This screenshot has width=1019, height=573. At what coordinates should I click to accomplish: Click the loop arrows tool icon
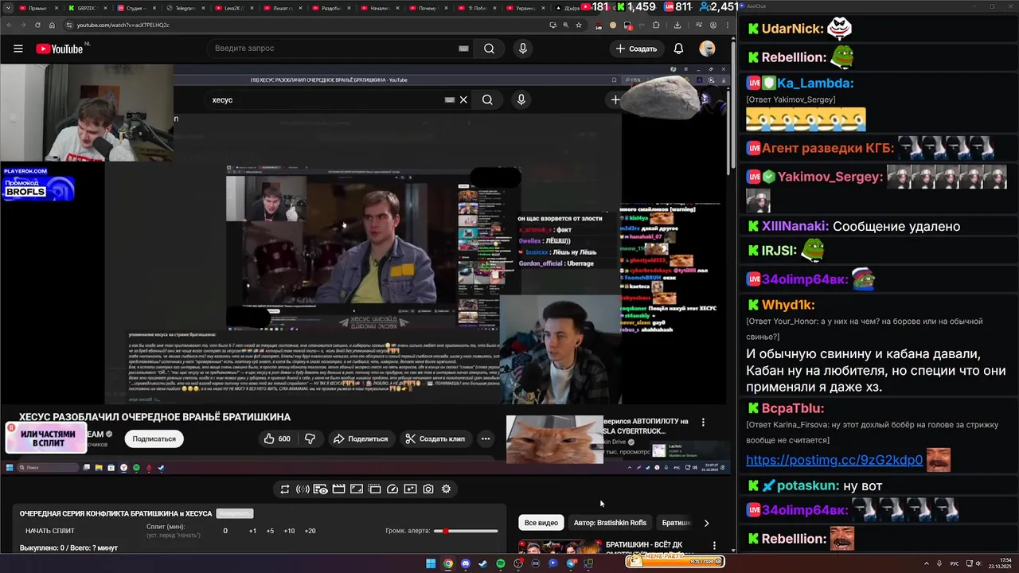click(x=284, y=489)
